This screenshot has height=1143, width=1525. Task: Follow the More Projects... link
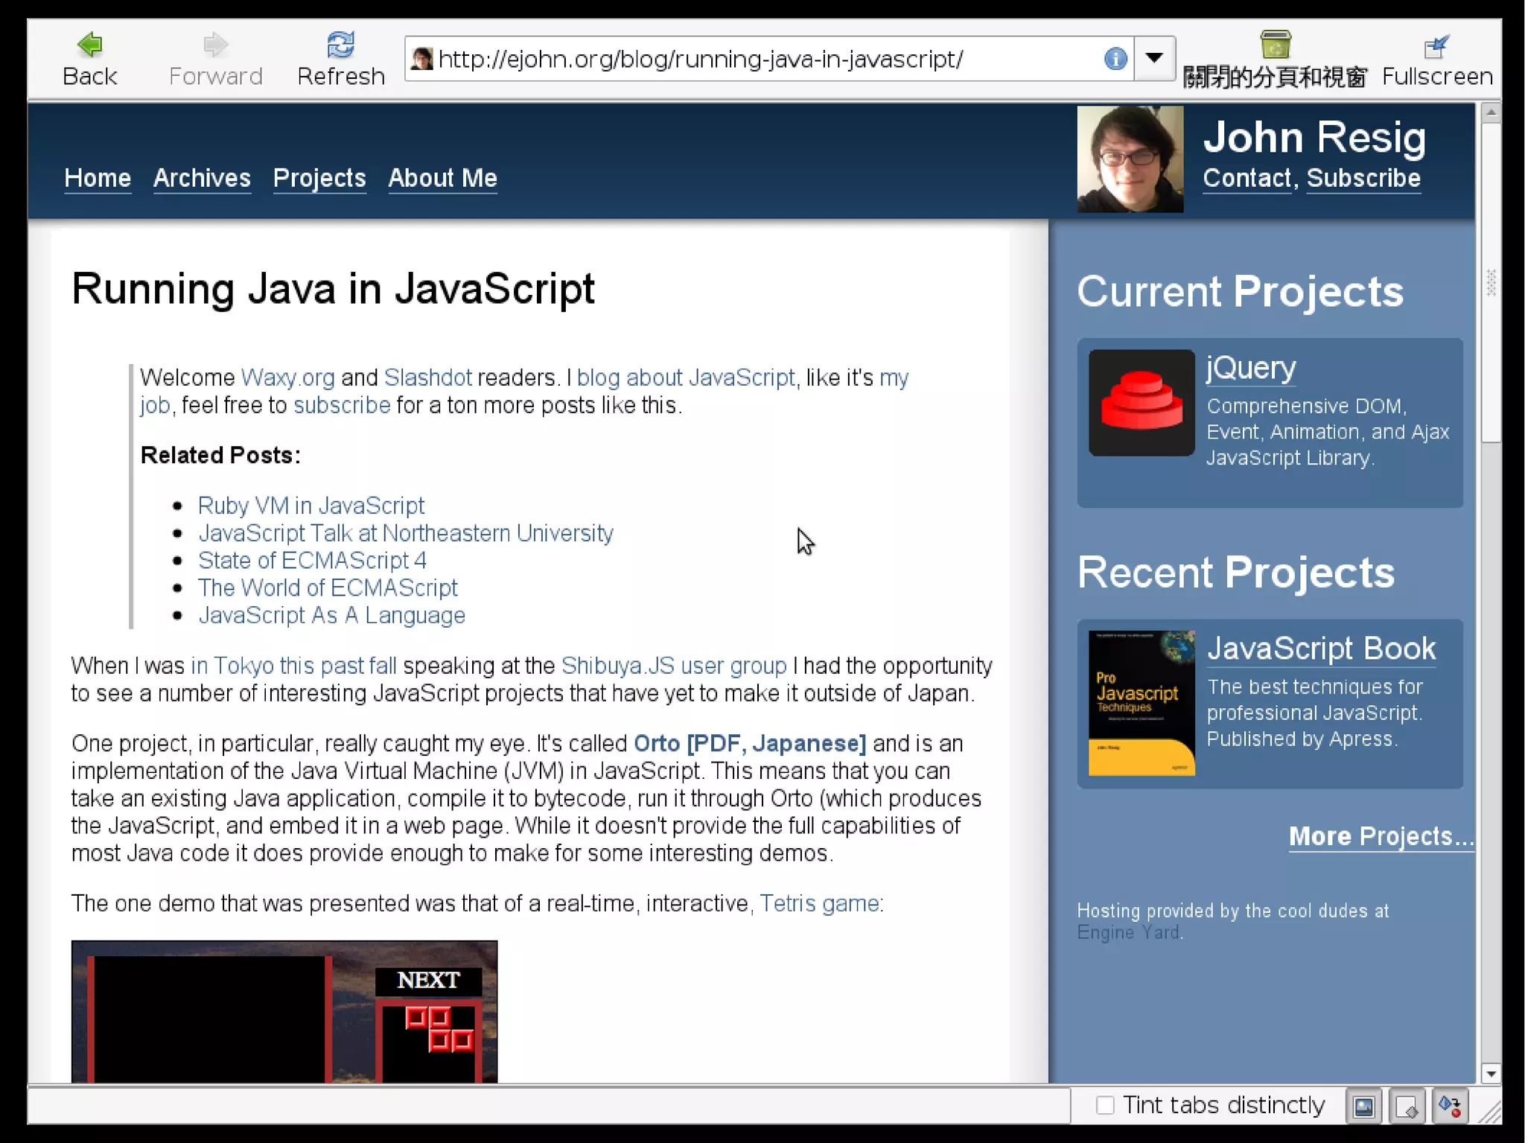(x=1381, y=836)
